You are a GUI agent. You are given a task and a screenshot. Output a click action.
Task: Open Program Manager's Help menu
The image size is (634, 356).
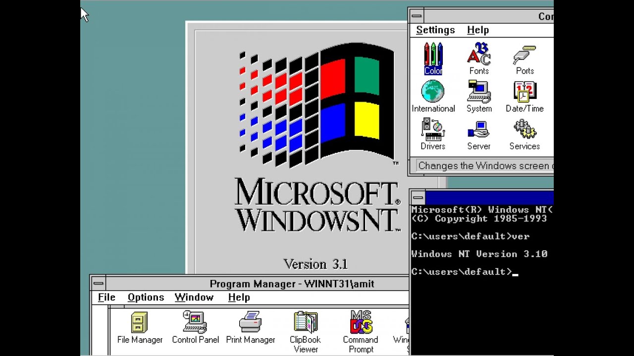239,297
